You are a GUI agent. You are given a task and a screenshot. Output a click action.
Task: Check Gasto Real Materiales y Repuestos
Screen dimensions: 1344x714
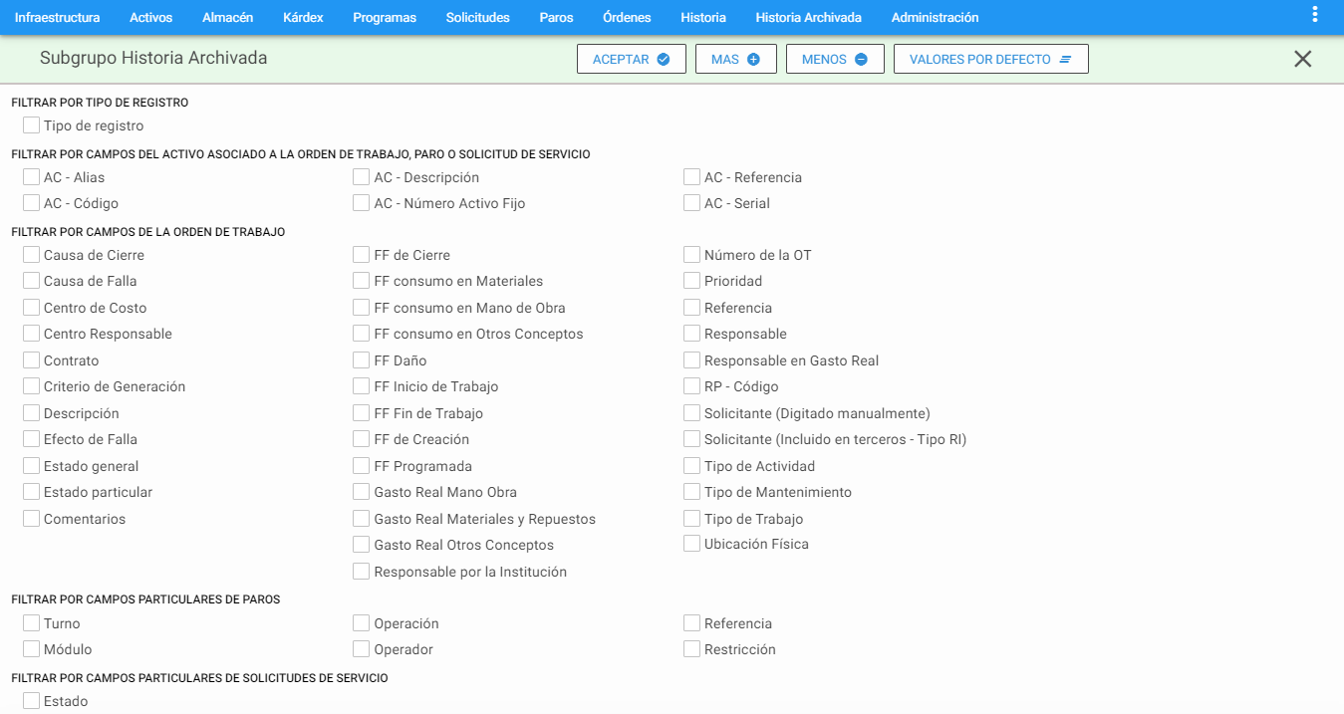[x=362, y=519]
